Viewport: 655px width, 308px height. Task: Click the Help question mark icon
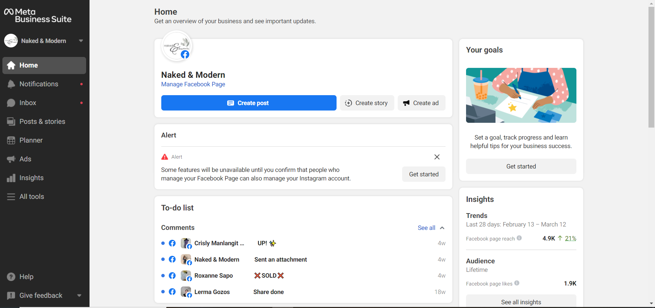[11, 277]
